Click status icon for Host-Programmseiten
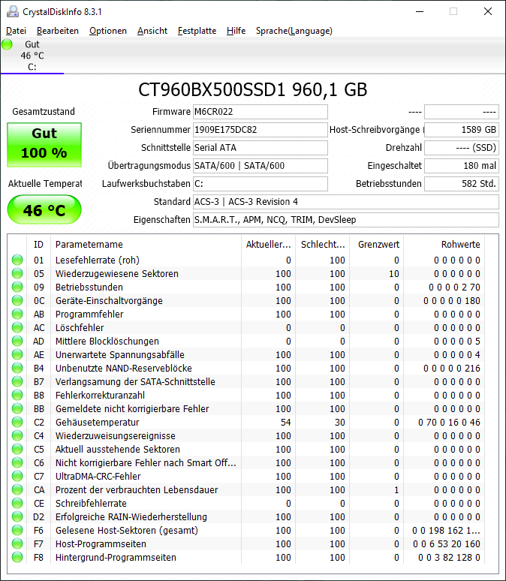The height and width of the screenshot is (581, 506). click(x=17, y=544)
